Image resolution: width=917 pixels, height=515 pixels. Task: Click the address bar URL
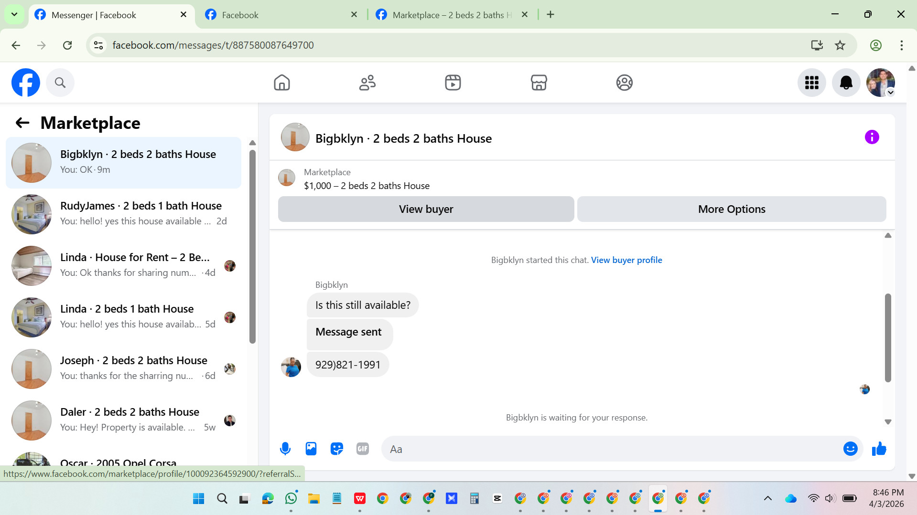pyautogui.click(x=213, y=45)
